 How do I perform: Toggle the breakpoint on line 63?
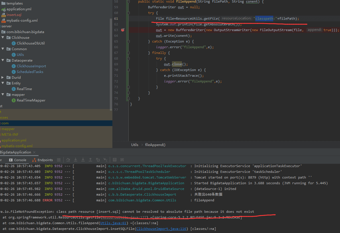pyautogui.click(x=123, y=30)
